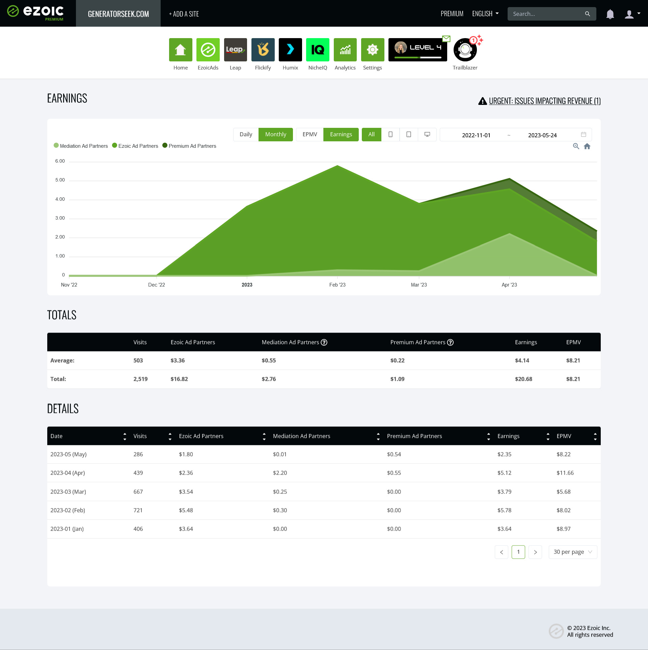Screen dimensions: 648x650
Task: Select All devices filter
Action: click(x=371, y=135)
